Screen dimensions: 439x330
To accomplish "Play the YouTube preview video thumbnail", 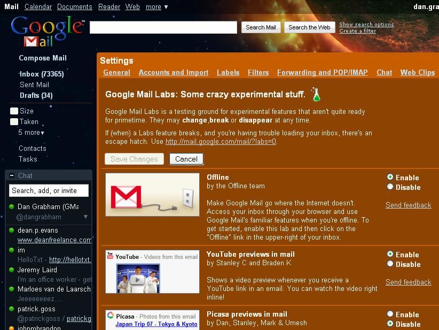I will 138,279.
